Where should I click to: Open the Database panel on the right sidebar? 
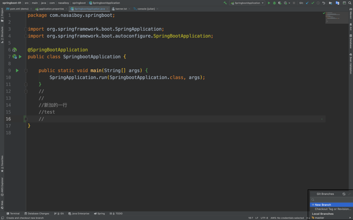pos(351,41)
